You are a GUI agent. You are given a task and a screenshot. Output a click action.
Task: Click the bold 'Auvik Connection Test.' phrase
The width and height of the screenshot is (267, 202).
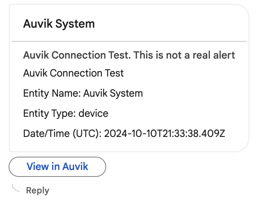click(x=77, y=55)
